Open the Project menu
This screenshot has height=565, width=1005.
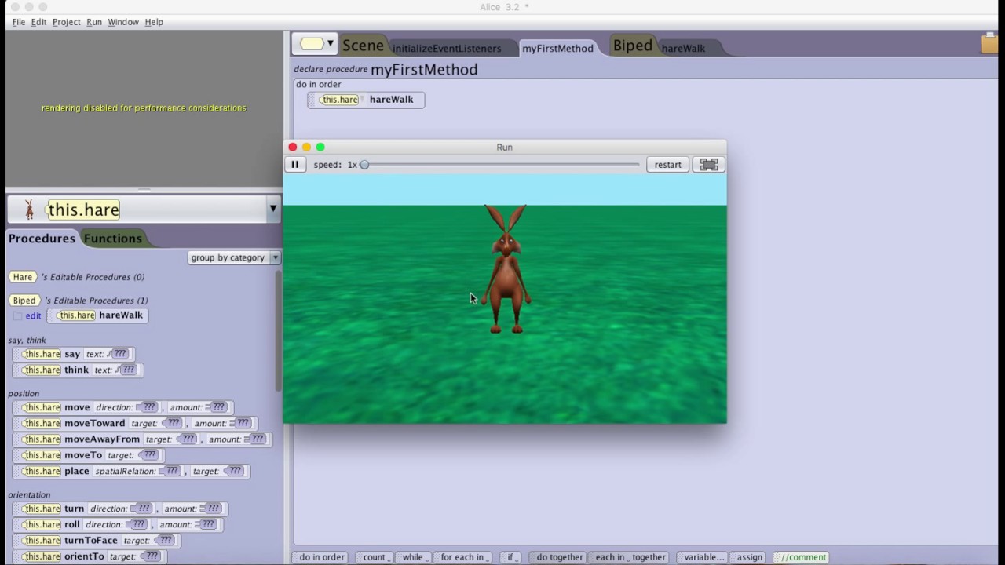pyautogui.click(x=66, y=22)
